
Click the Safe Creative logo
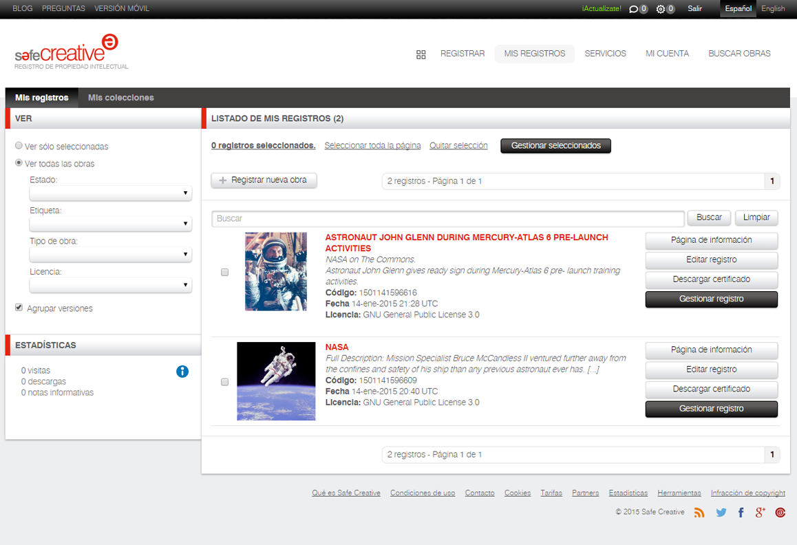[x=67, y=51]
